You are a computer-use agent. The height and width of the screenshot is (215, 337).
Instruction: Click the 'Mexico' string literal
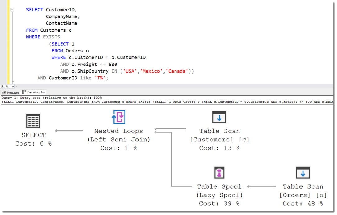click(x=151, y=71)
